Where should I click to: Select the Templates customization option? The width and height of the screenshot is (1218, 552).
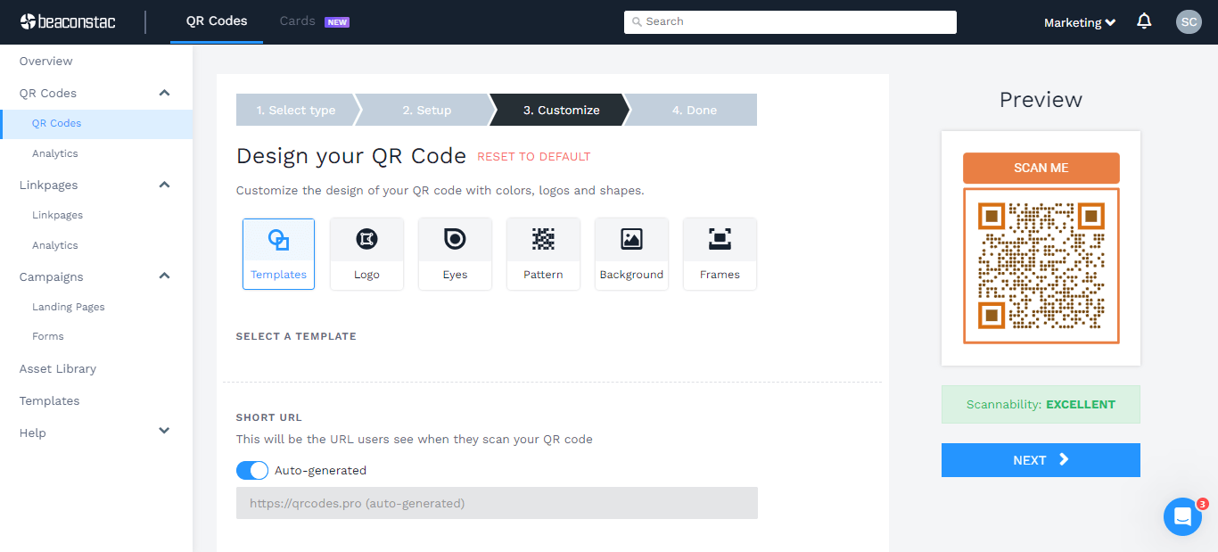[278, 253]
